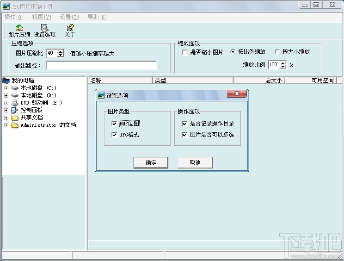This screenshot has width=344, height=261.
Task: Open the 设置[T] menu
Action: point(69,17)
